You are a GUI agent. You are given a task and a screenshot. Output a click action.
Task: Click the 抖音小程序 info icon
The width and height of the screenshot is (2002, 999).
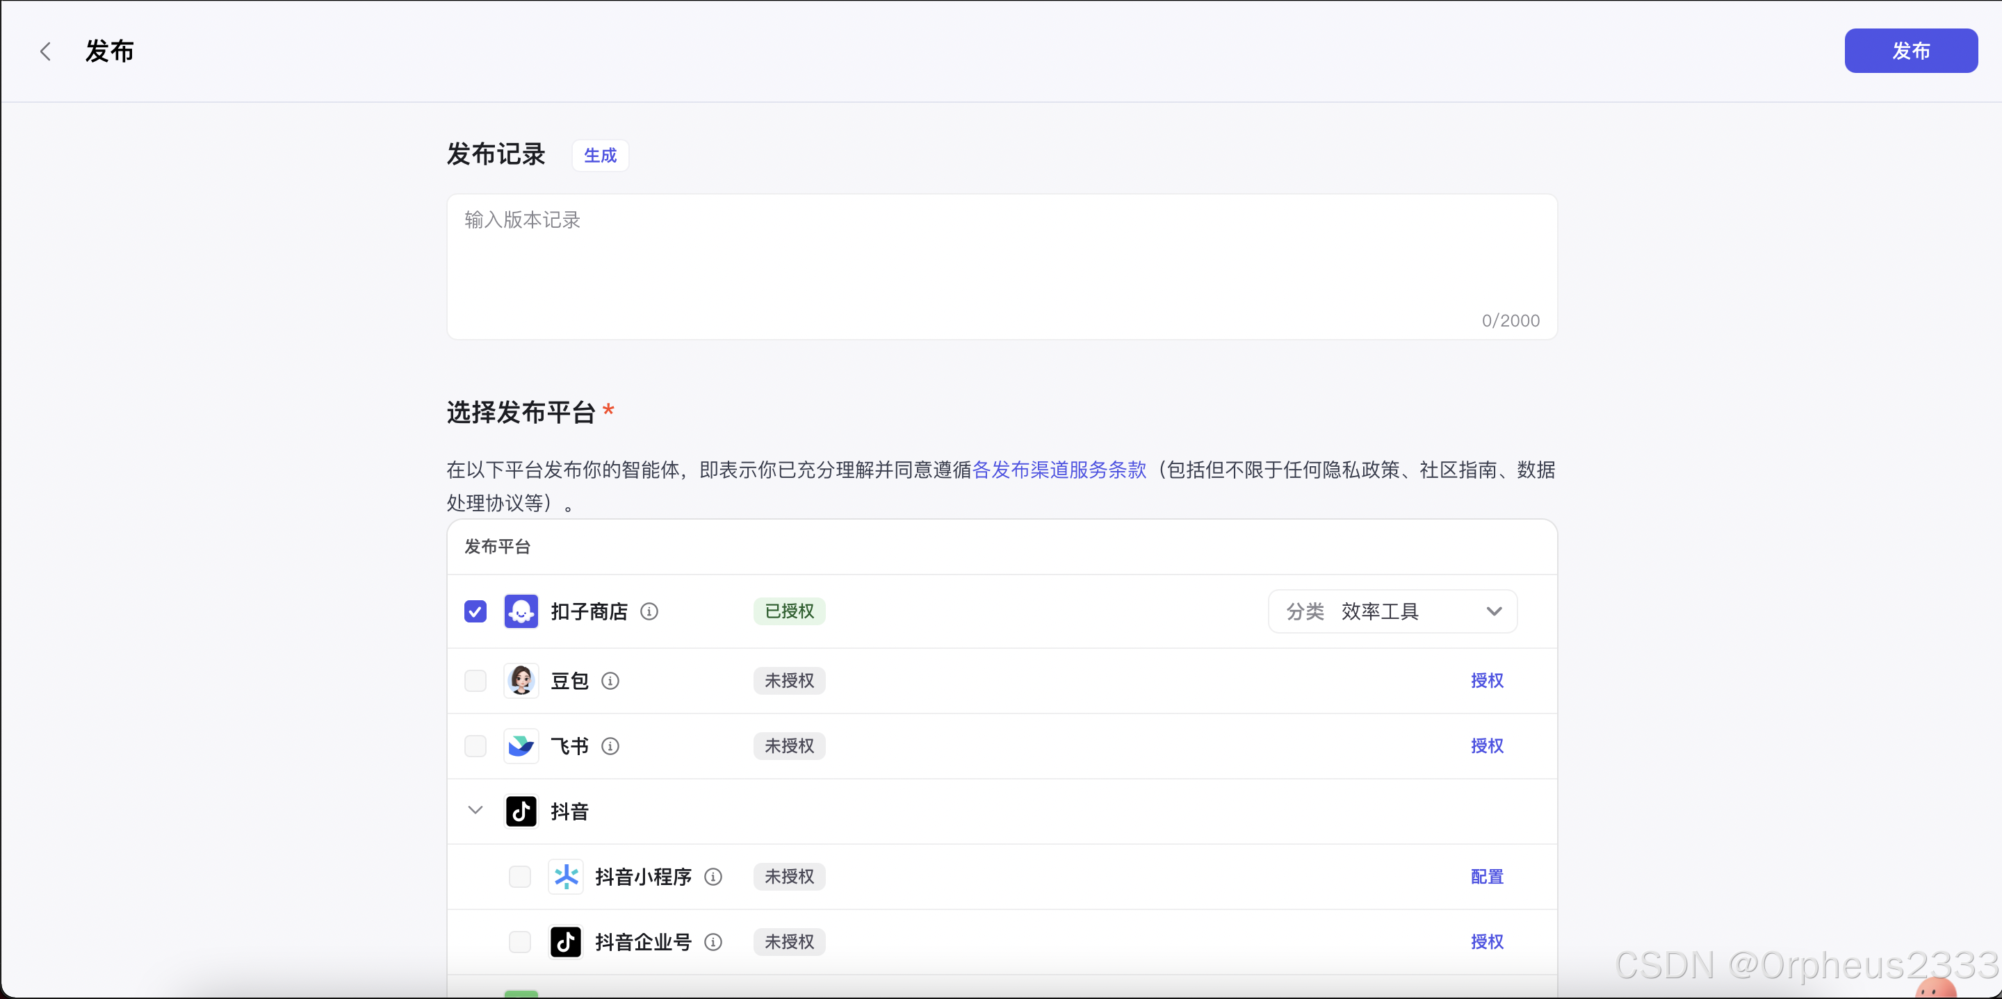coord(713,876)
